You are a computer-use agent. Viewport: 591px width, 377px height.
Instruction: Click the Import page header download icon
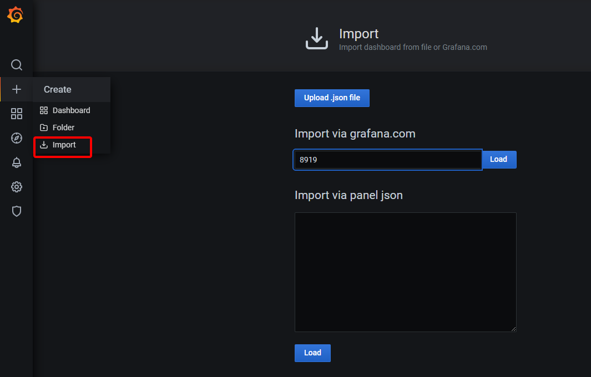point(317,39)
